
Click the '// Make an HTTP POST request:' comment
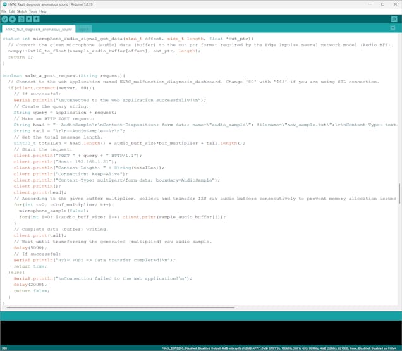(54, 119)
